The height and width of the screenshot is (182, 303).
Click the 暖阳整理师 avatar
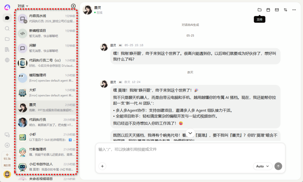(22, 78)
